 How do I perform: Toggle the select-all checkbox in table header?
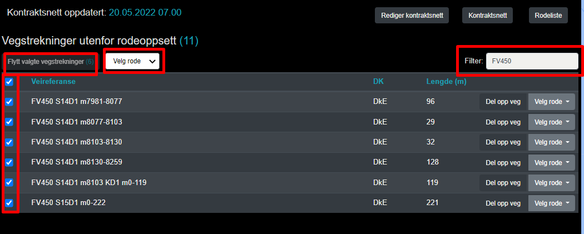(9, 82)
